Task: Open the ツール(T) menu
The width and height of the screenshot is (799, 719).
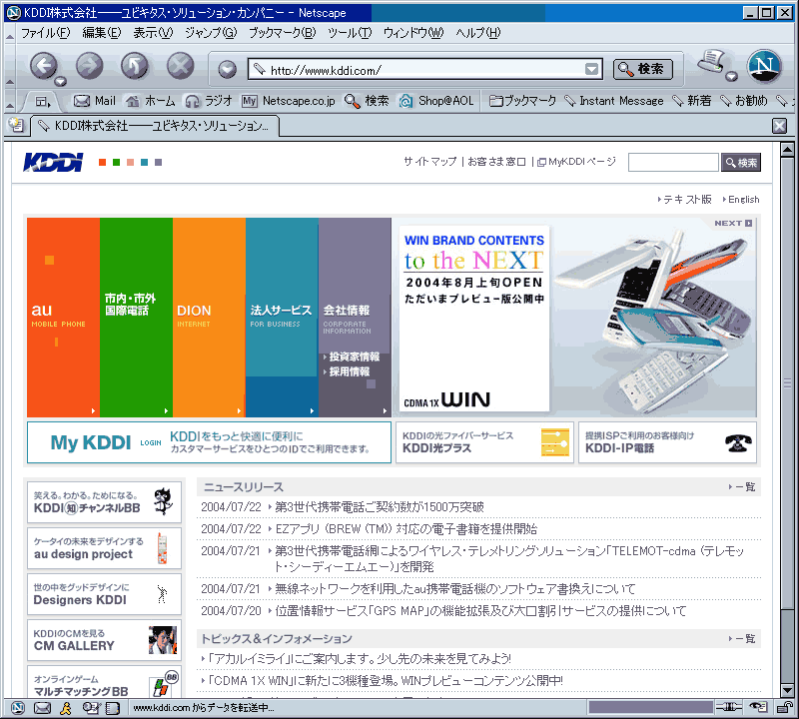Action: tap(350, 33)
